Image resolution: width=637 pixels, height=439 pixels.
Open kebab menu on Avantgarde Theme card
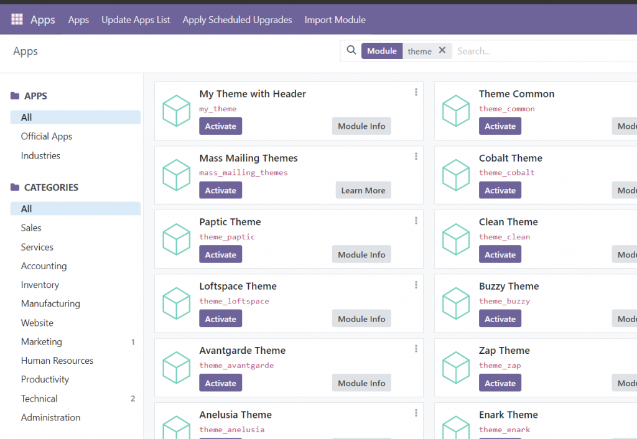click(x=416, y=349)
